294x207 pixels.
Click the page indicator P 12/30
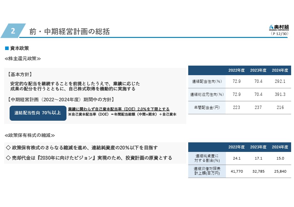(280, 33)
